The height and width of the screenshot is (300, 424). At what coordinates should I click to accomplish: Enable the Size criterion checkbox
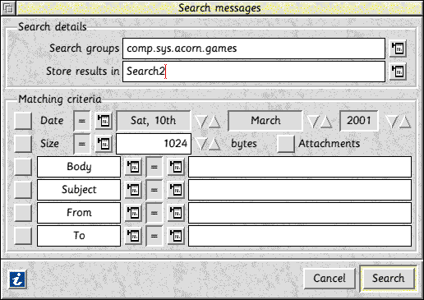[x=23, y=144]
